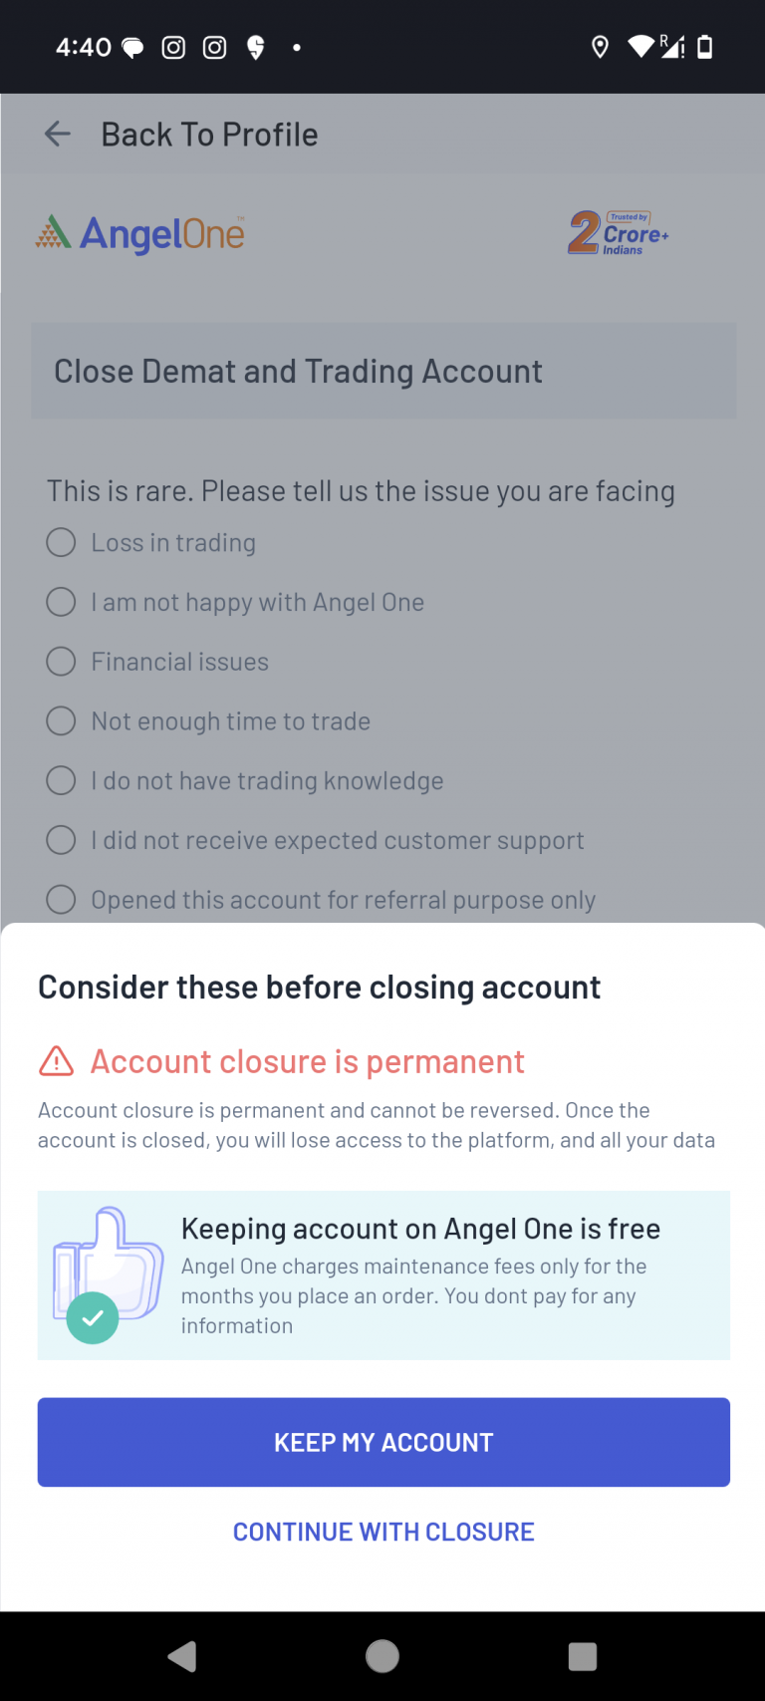Tap the Wi-Fi icon in the status bar

(642, 47)
